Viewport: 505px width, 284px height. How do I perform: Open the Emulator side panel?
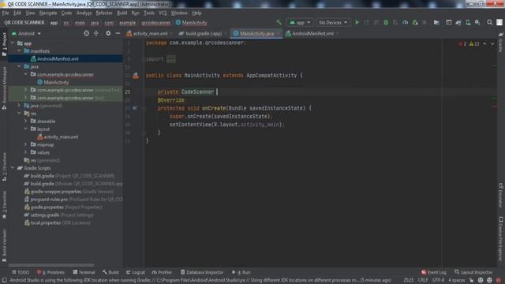501,196
